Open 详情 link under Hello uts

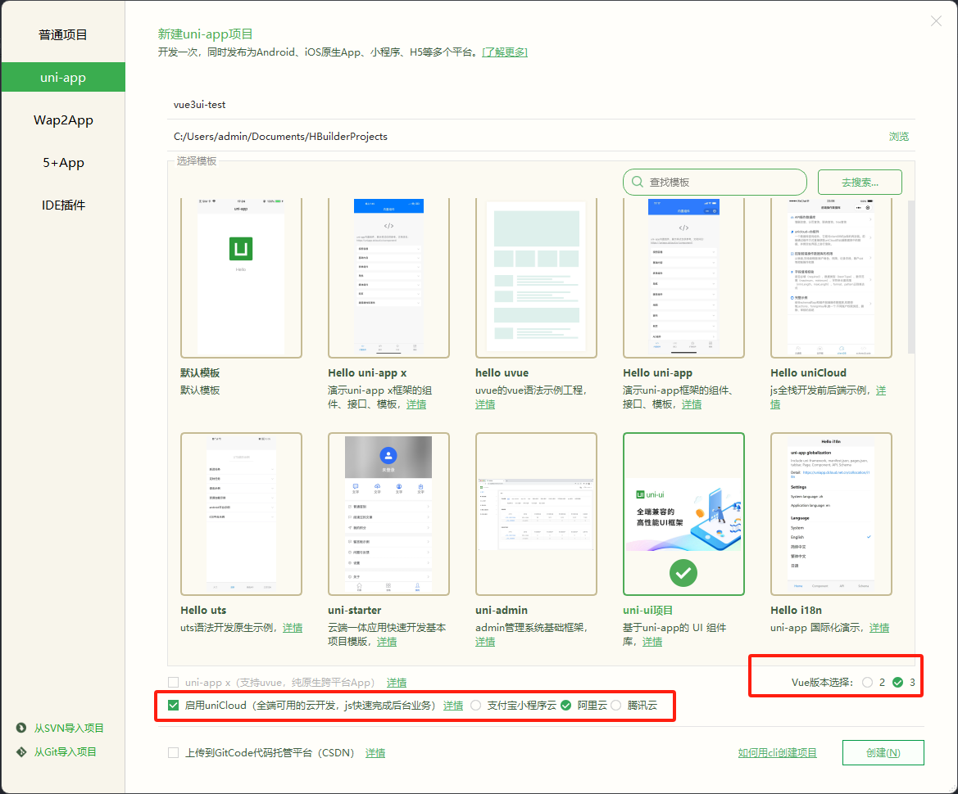click(x=293, y=627)
